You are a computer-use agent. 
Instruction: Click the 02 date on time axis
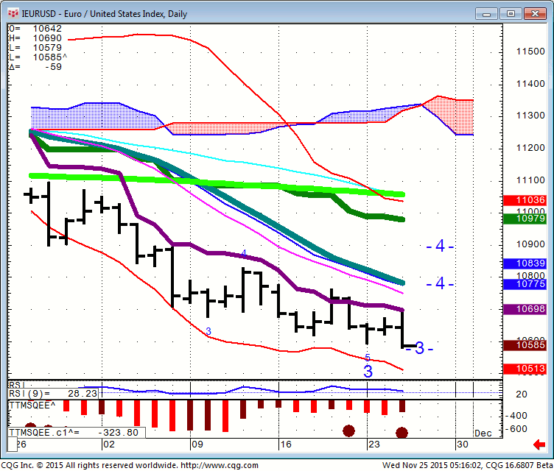109,445
